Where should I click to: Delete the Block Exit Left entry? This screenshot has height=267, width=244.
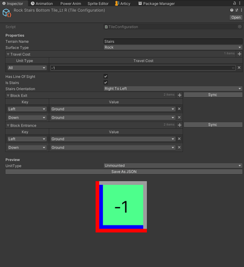(x=179, y=109)
